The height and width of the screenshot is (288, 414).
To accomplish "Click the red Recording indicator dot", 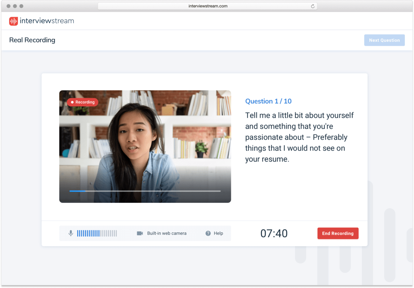I will pyautogui.click(x=72, y=102).
